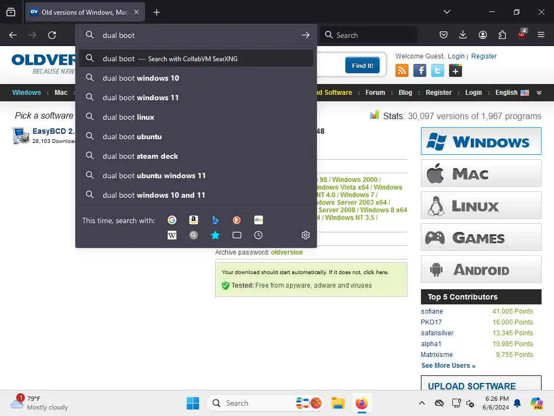Select suggestion dual boot steam deck
Image resolution: width=554 pixels, height=416 pixels.
tap(196, 156)
